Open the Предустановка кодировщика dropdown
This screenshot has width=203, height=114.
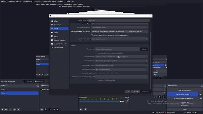coord(119,31)
